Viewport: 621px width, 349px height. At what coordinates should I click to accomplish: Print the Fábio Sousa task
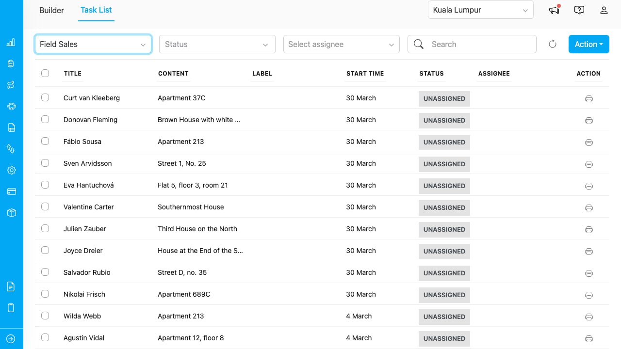(x=589, y=143)
